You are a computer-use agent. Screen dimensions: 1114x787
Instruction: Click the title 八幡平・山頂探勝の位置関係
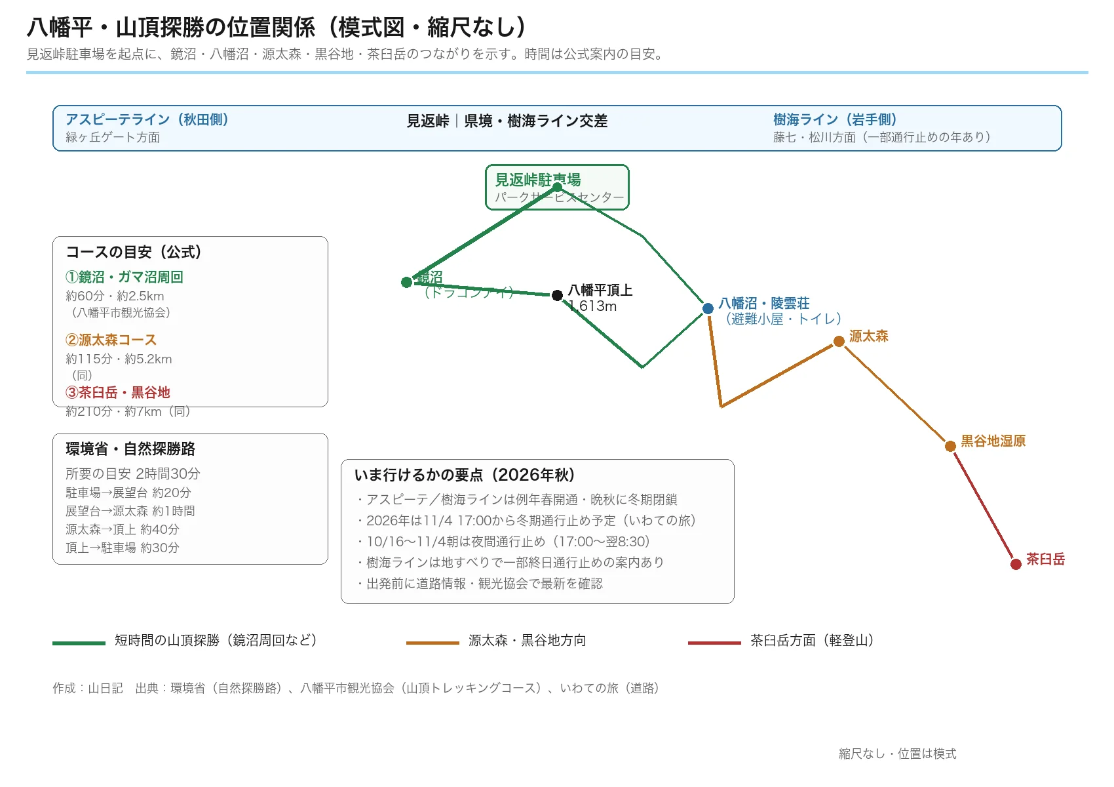tap(277, 28)
